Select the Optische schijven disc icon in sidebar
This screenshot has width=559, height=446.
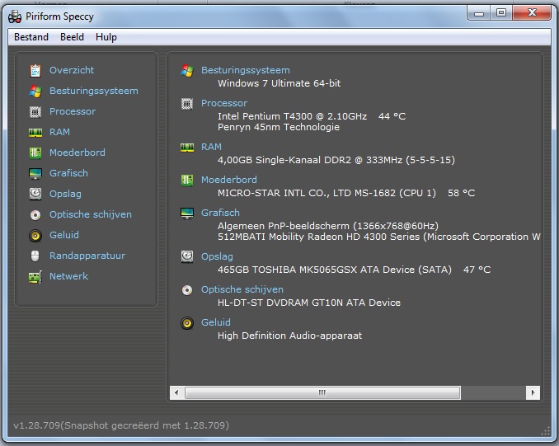pos(35,214)
